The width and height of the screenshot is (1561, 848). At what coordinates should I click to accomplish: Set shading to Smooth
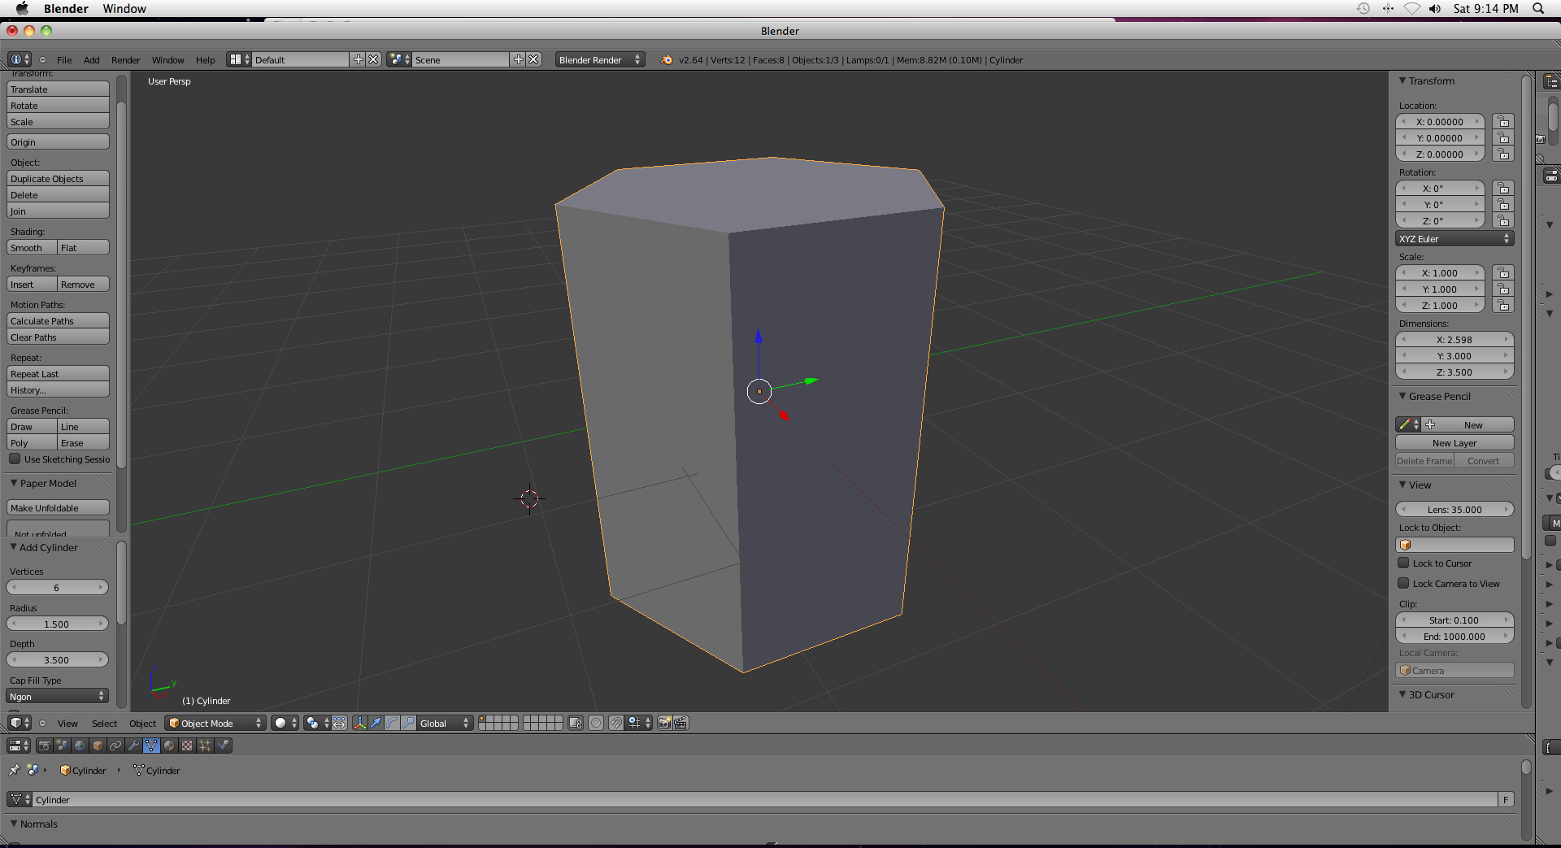32,248
